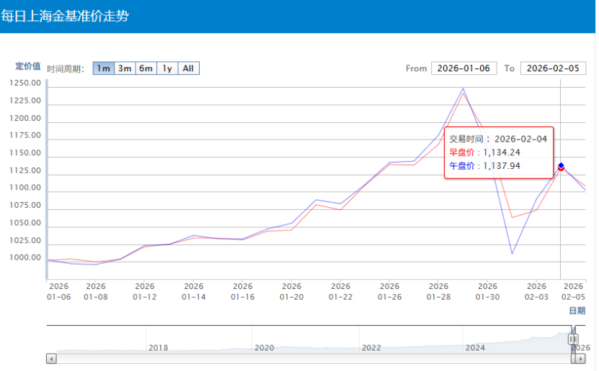This screenshot has height=371, width=599.
Task: Click the 每日上海金基准价走势 header title
Action: (x=65, y=16)
